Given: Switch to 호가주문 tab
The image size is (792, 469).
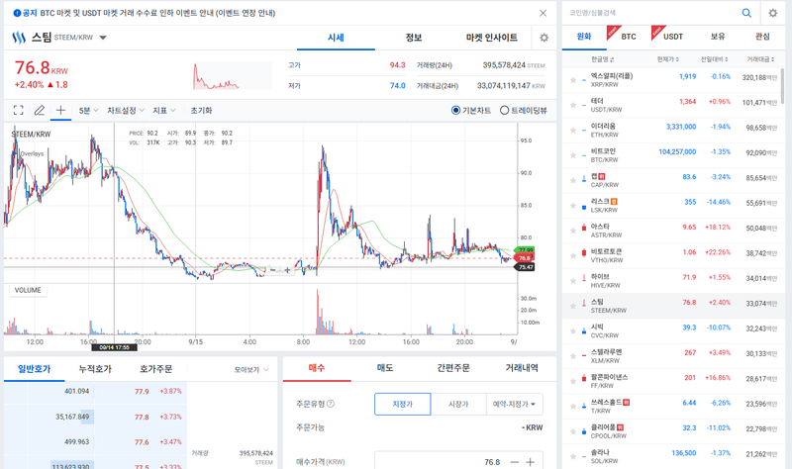Looking at the screenshot, I should pyautogui.click(x=155, y=369).
